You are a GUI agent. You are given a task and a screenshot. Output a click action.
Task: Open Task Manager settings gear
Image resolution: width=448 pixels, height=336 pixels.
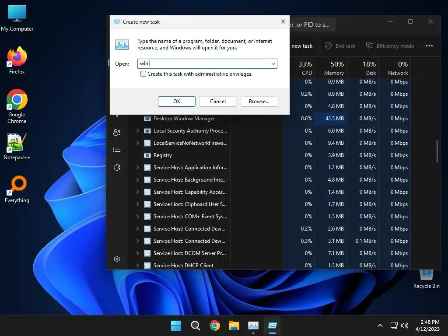(x=117, y=259)
